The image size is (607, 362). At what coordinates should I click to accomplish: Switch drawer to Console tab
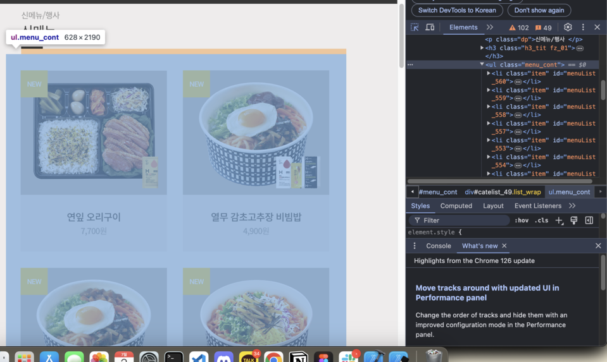[x=438, y=246]
